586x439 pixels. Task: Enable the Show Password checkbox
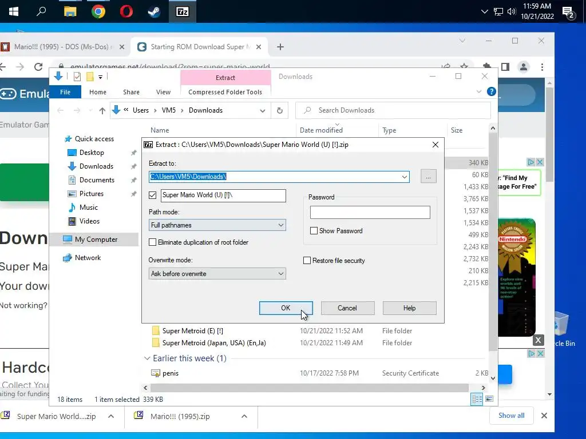314,231
